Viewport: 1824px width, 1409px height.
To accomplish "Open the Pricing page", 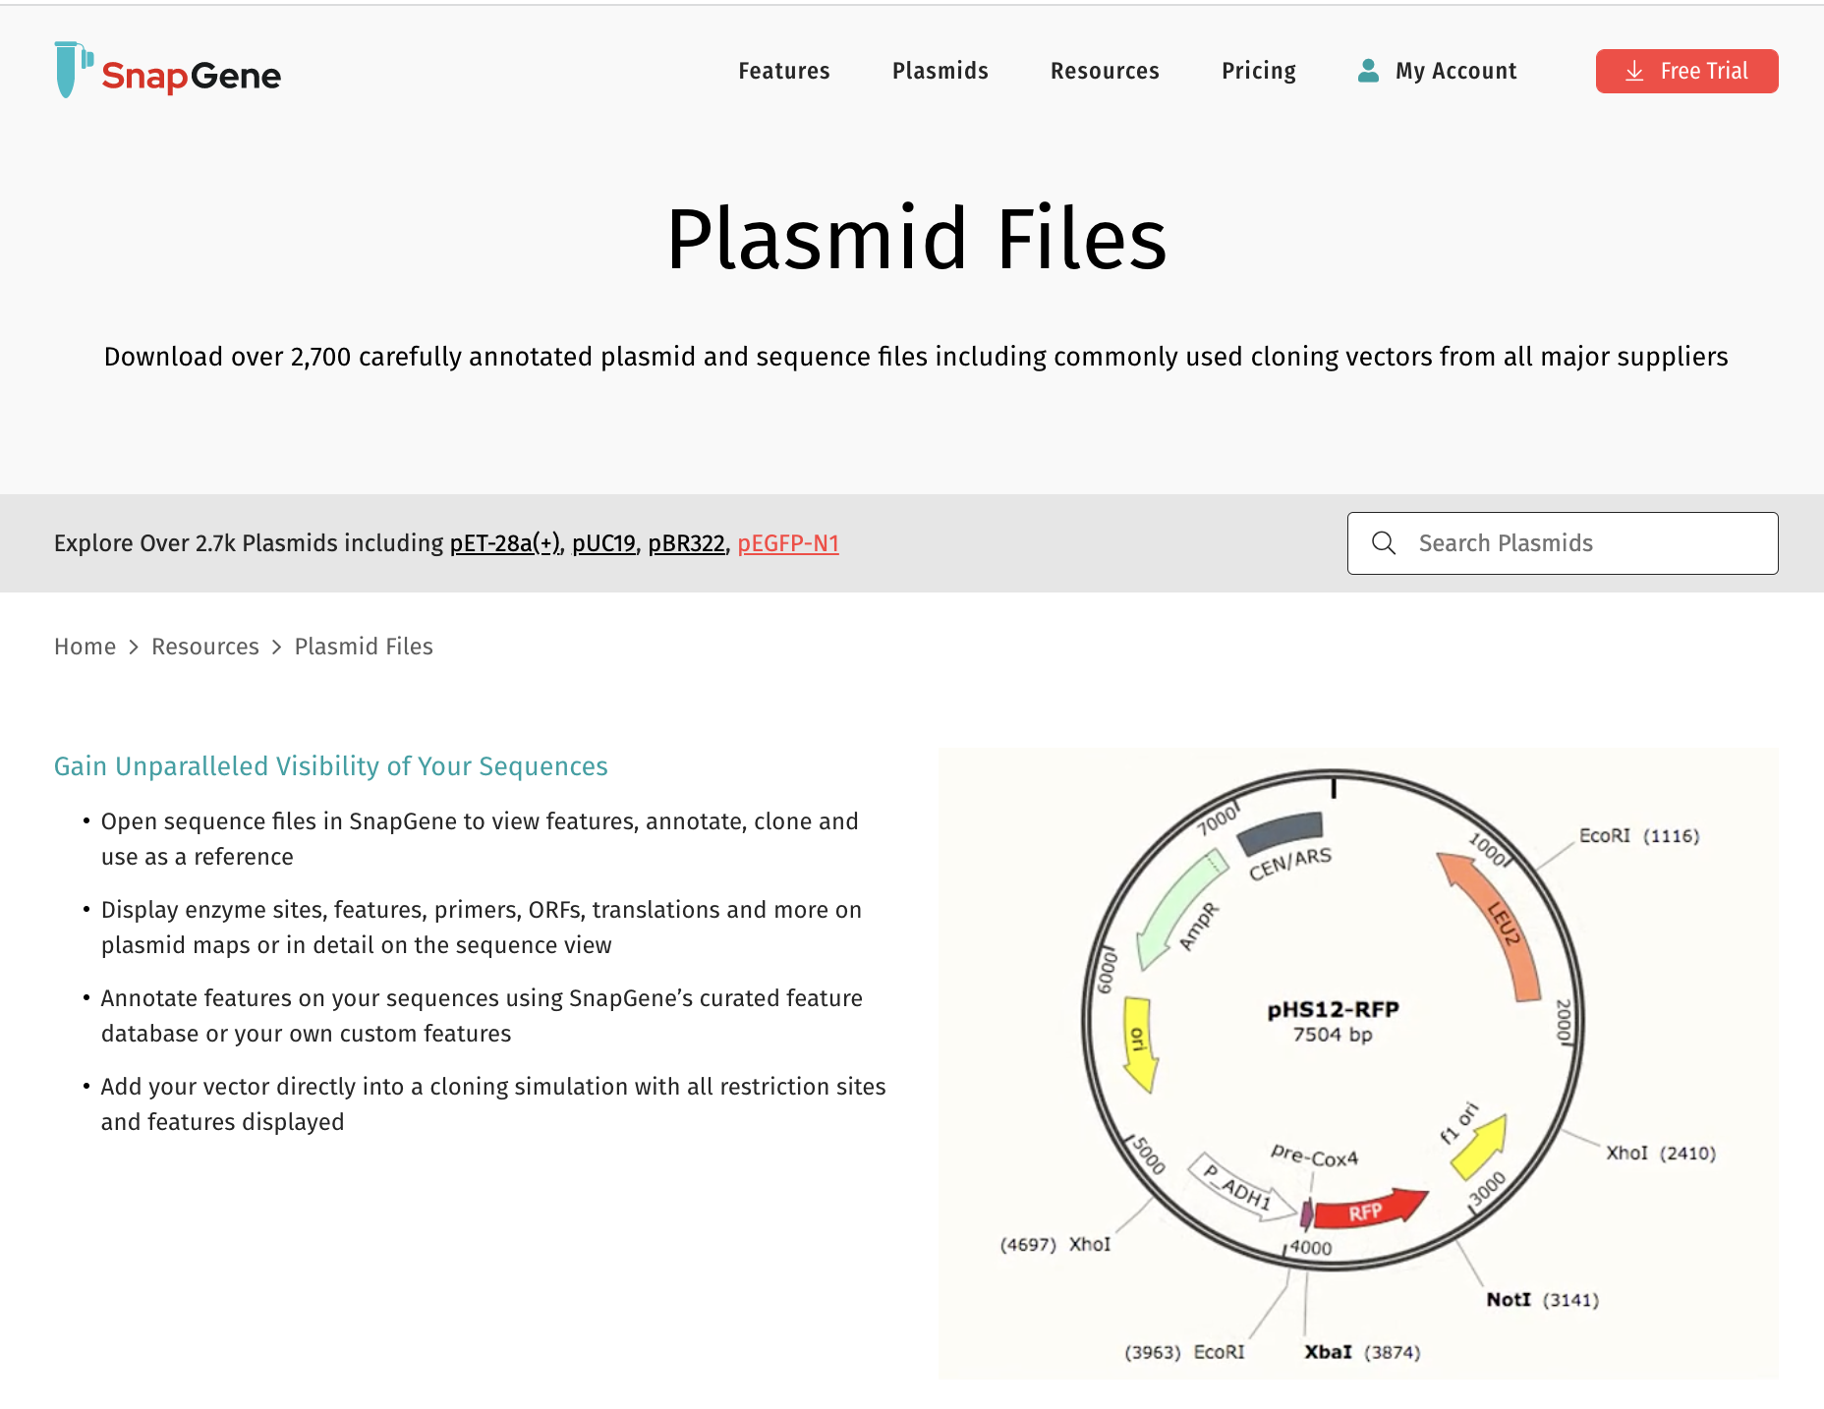I will click(x=1258, y=71).
